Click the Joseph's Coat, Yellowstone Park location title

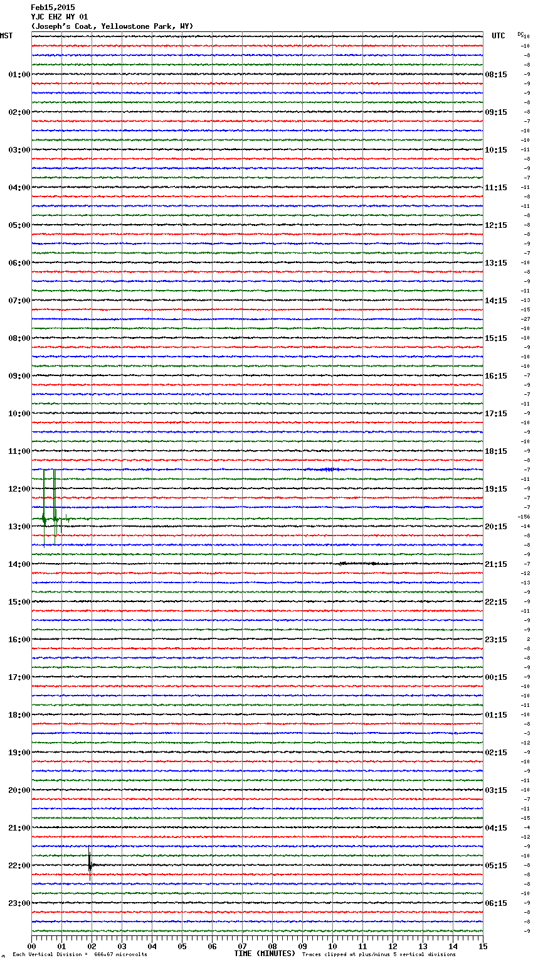(x=112, y=26)
